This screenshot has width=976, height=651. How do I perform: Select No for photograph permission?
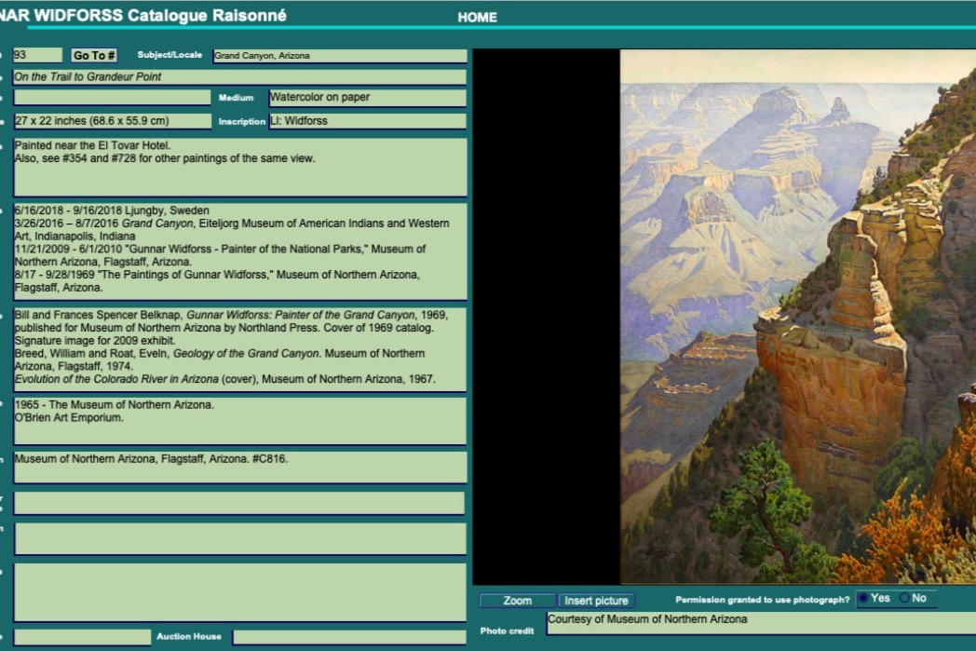pos(904,598)
